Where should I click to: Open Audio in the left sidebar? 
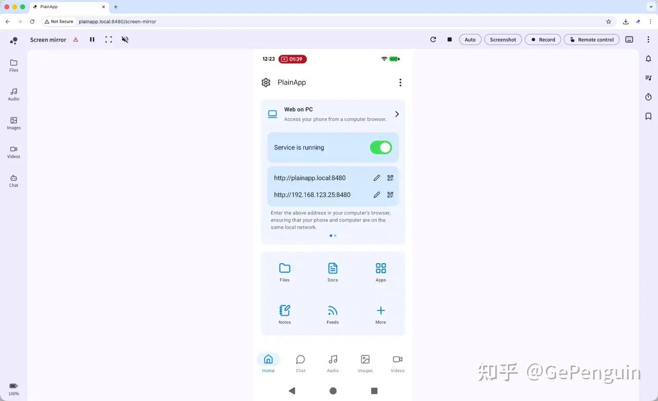click(x=14, y=94)
